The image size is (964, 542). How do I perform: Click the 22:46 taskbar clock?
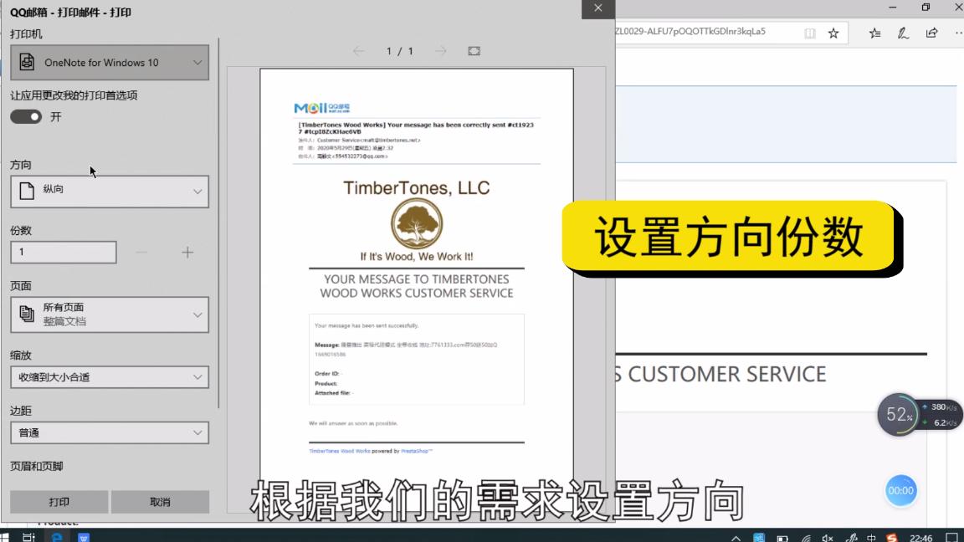point(920,538)
